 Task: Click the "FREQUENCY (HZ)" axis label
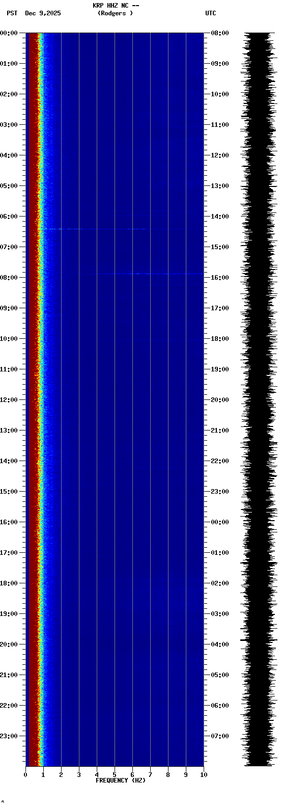click(121, 781)
